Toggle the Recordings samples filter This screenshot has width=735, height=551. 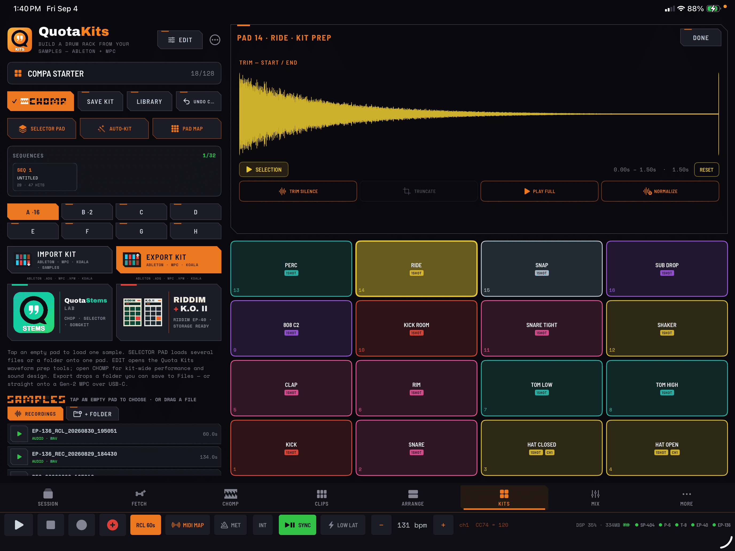click(x=35, y=414)
